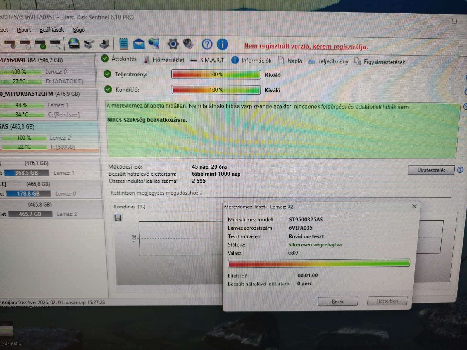This screenshot has height=350, width=467.
Task: Open settings with the gear toolbar icon
Action: 173,44
